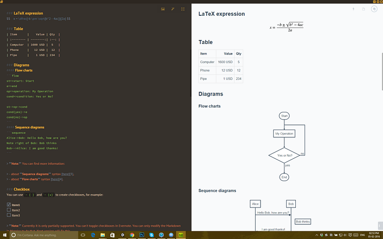Viewport: 383px width, 239px height.
Task: Click the '234' quantity cell in preview table
Action: point(238,79)
